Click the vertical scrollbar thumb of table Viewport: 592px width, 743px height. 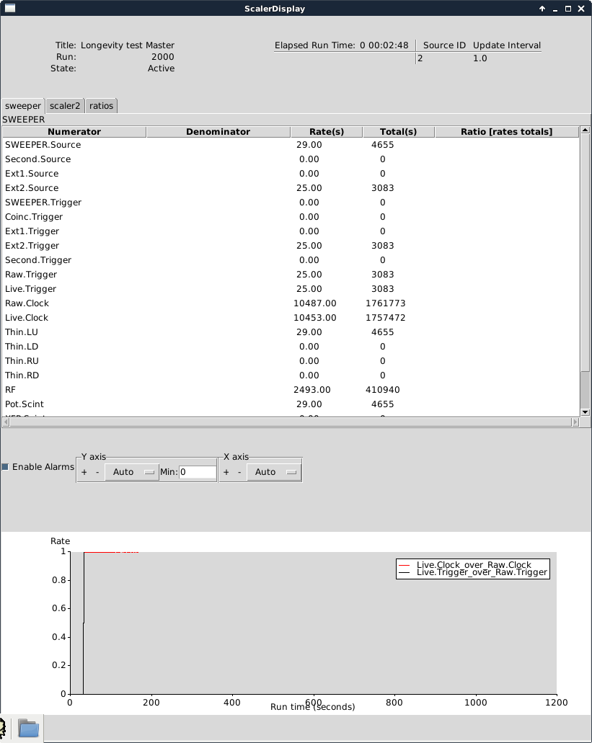click(586, 254)
